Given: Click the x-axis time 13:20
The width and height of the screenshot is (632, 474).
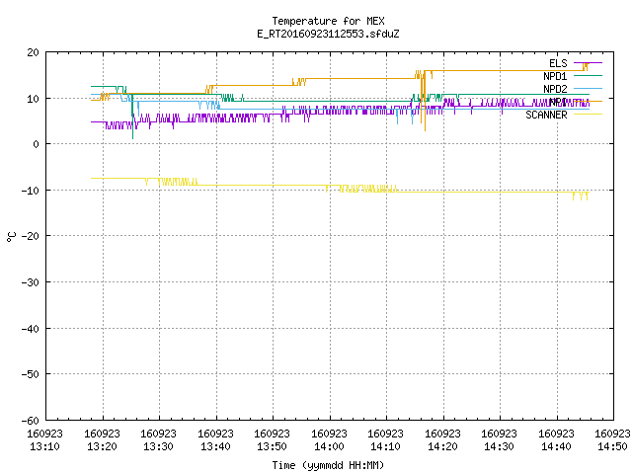Looking at the screenshot, I should click(x=102, y=446).
